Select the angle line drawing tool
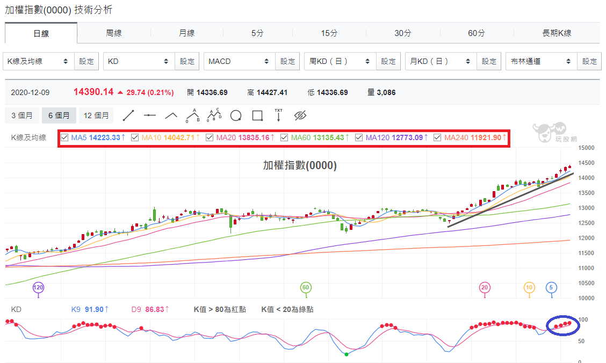Image resolution: width=606 pixels, height=363 pixels. coord(171,115)
